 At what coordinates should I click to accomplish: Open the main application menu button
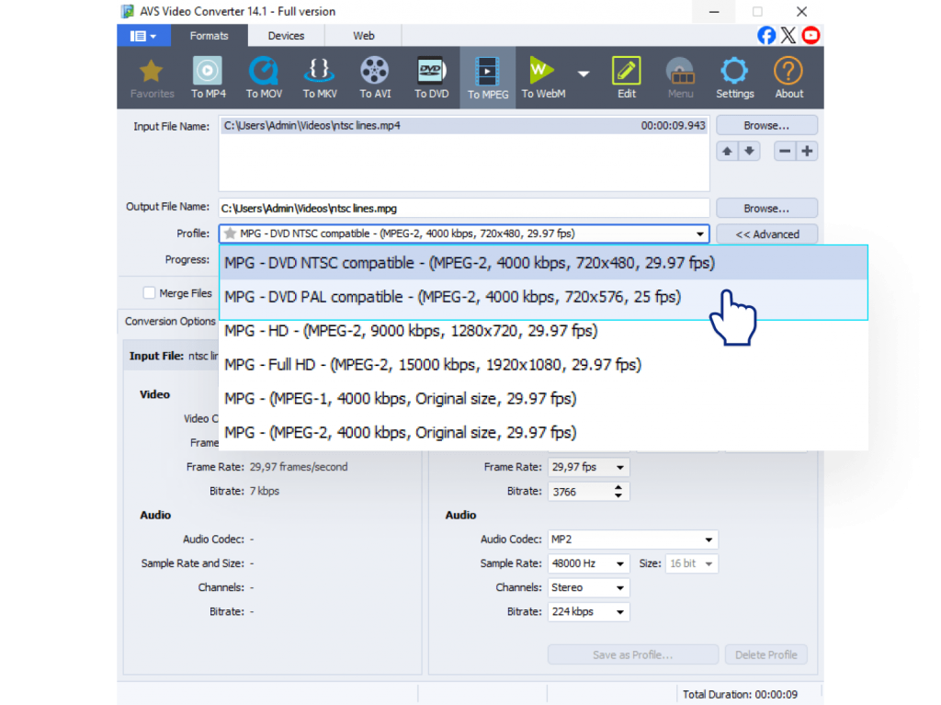(143, 36)
